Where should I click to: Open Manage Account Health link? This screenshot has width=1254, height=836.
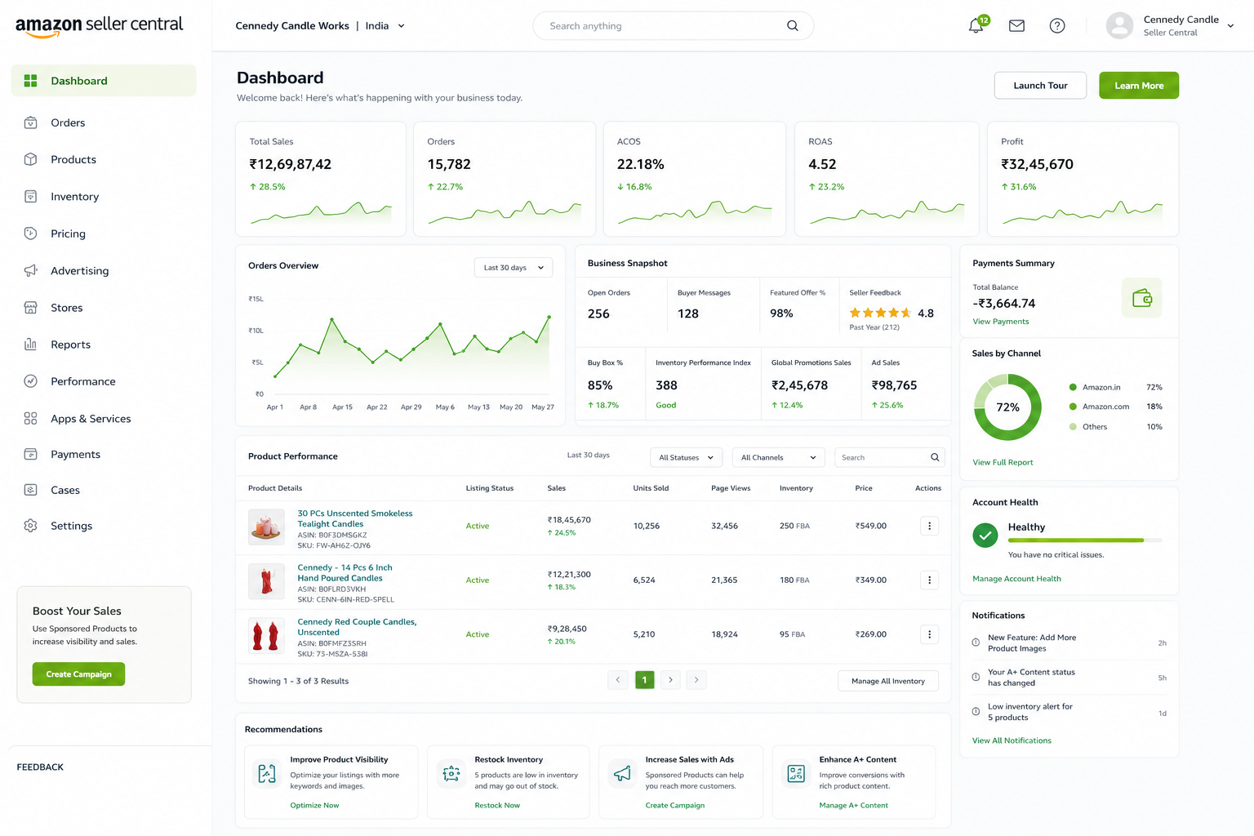[1016, 579]
